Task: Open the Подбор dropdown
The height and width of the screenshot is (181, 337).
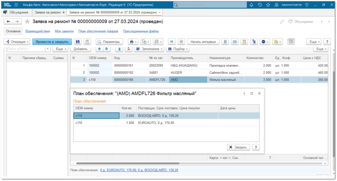Action: 178,49
